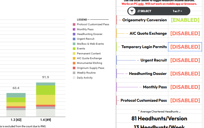Select the 81 Headhunts/Version cell
This screenshot has width=204, height=128.
click(159, 119)
